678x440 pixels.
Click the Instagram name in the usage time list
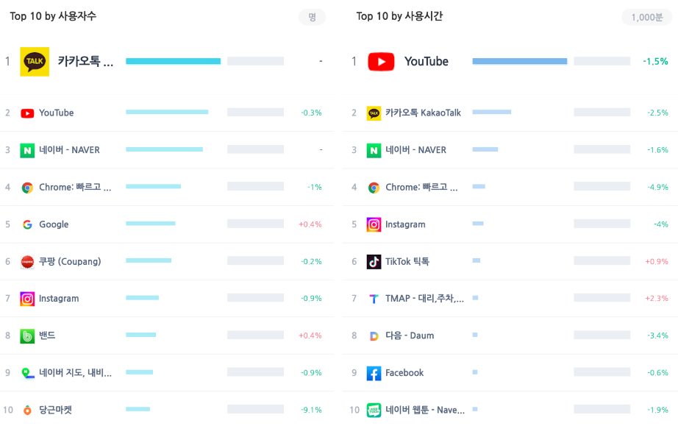pyautogui.click(x=405, y=224)
